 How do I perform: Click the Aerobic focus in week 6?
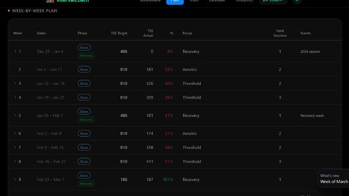(190, 133)
